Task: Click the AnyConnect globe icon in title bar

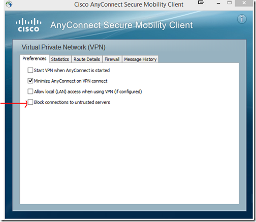Action: click(x=9, y=4)
